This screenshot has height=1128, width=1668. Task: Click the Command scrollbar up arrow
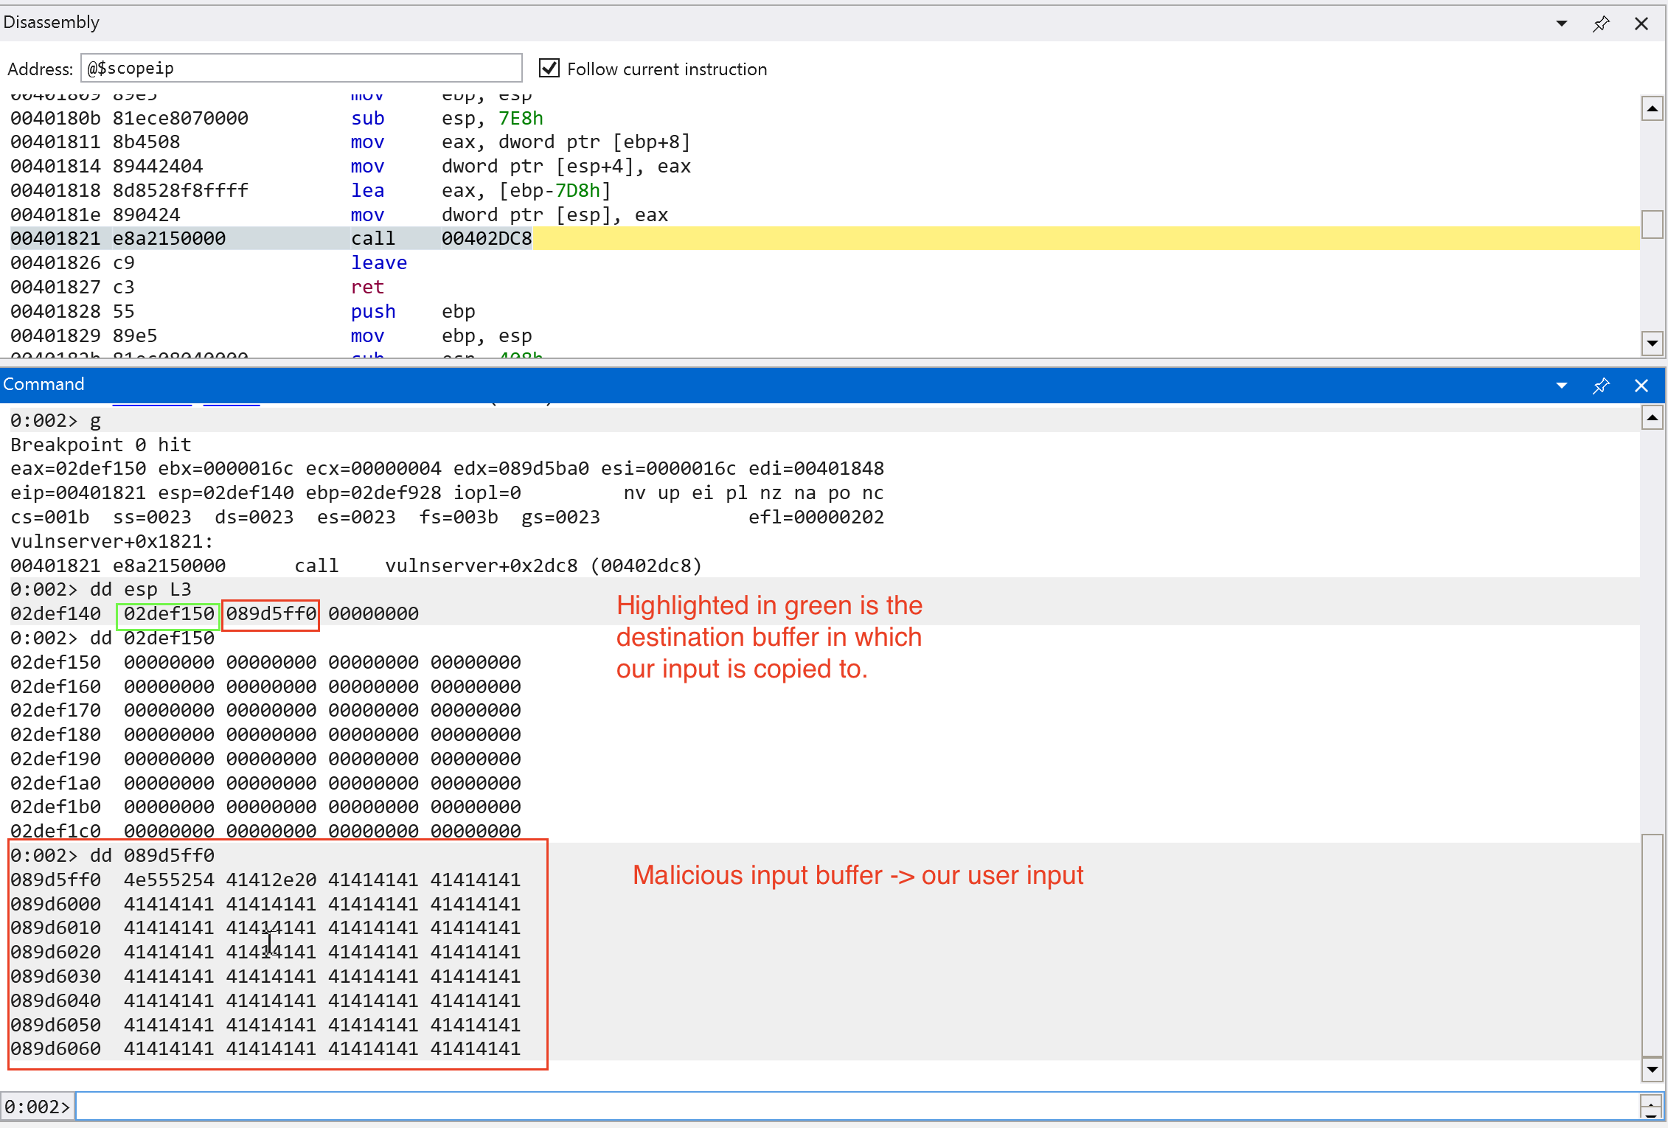pos(1653,418)
